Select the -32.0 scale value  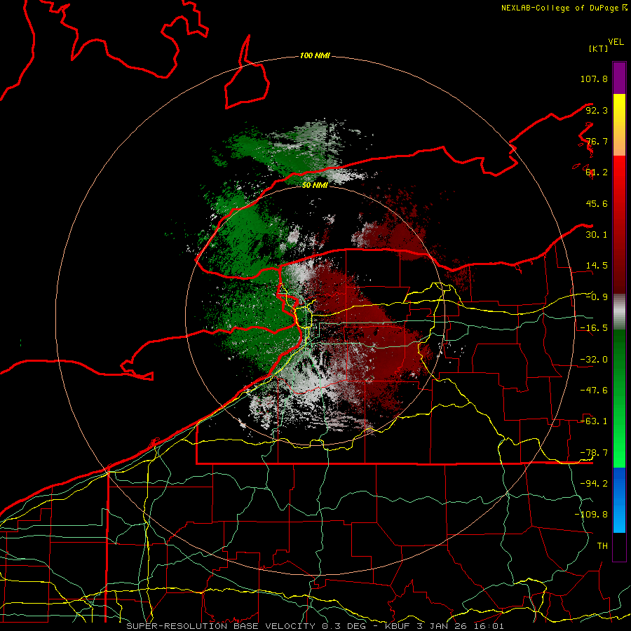[594, 360]
